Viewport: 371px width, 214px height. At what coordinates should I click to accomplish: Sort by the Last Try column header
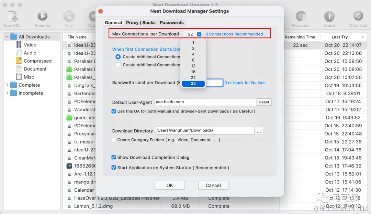click(x=339, y=37)
